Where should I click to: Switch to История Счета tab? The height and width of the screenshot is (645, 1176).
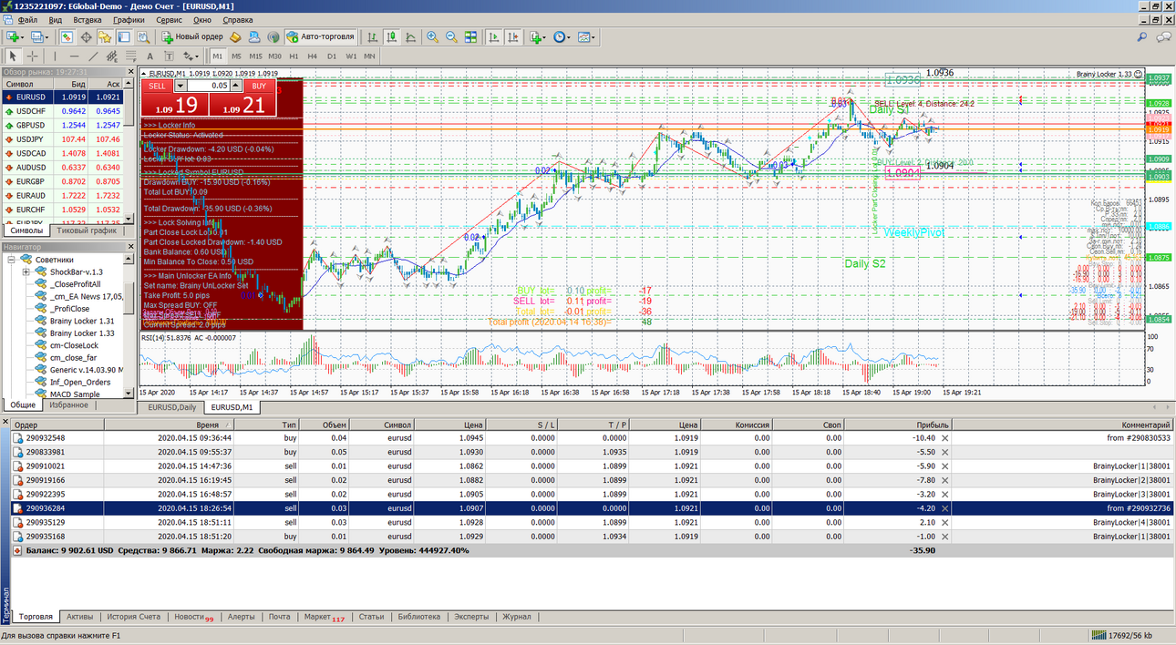click(134, 617)
